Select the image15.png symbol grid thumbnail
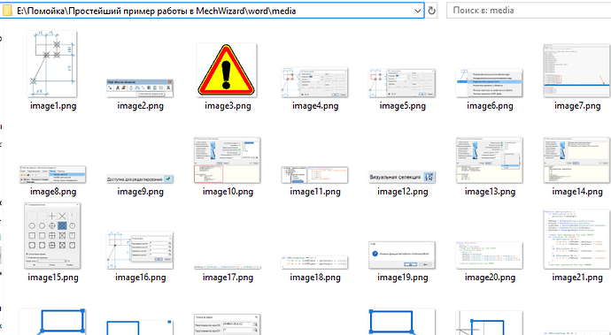The image size is (611, 335). (52, 235)
